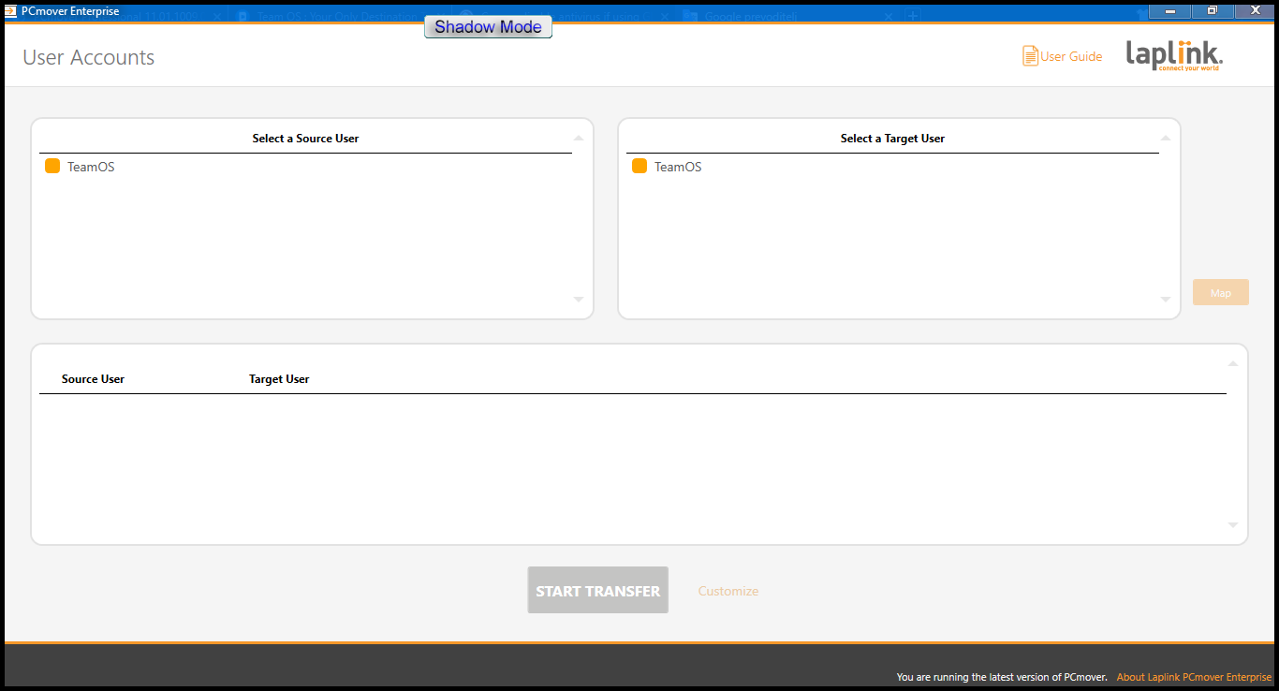This screenshot has height=691, width=1279.
Task: Open About Laplink PCmover Enterprise link
Action: pos(1194,677)
